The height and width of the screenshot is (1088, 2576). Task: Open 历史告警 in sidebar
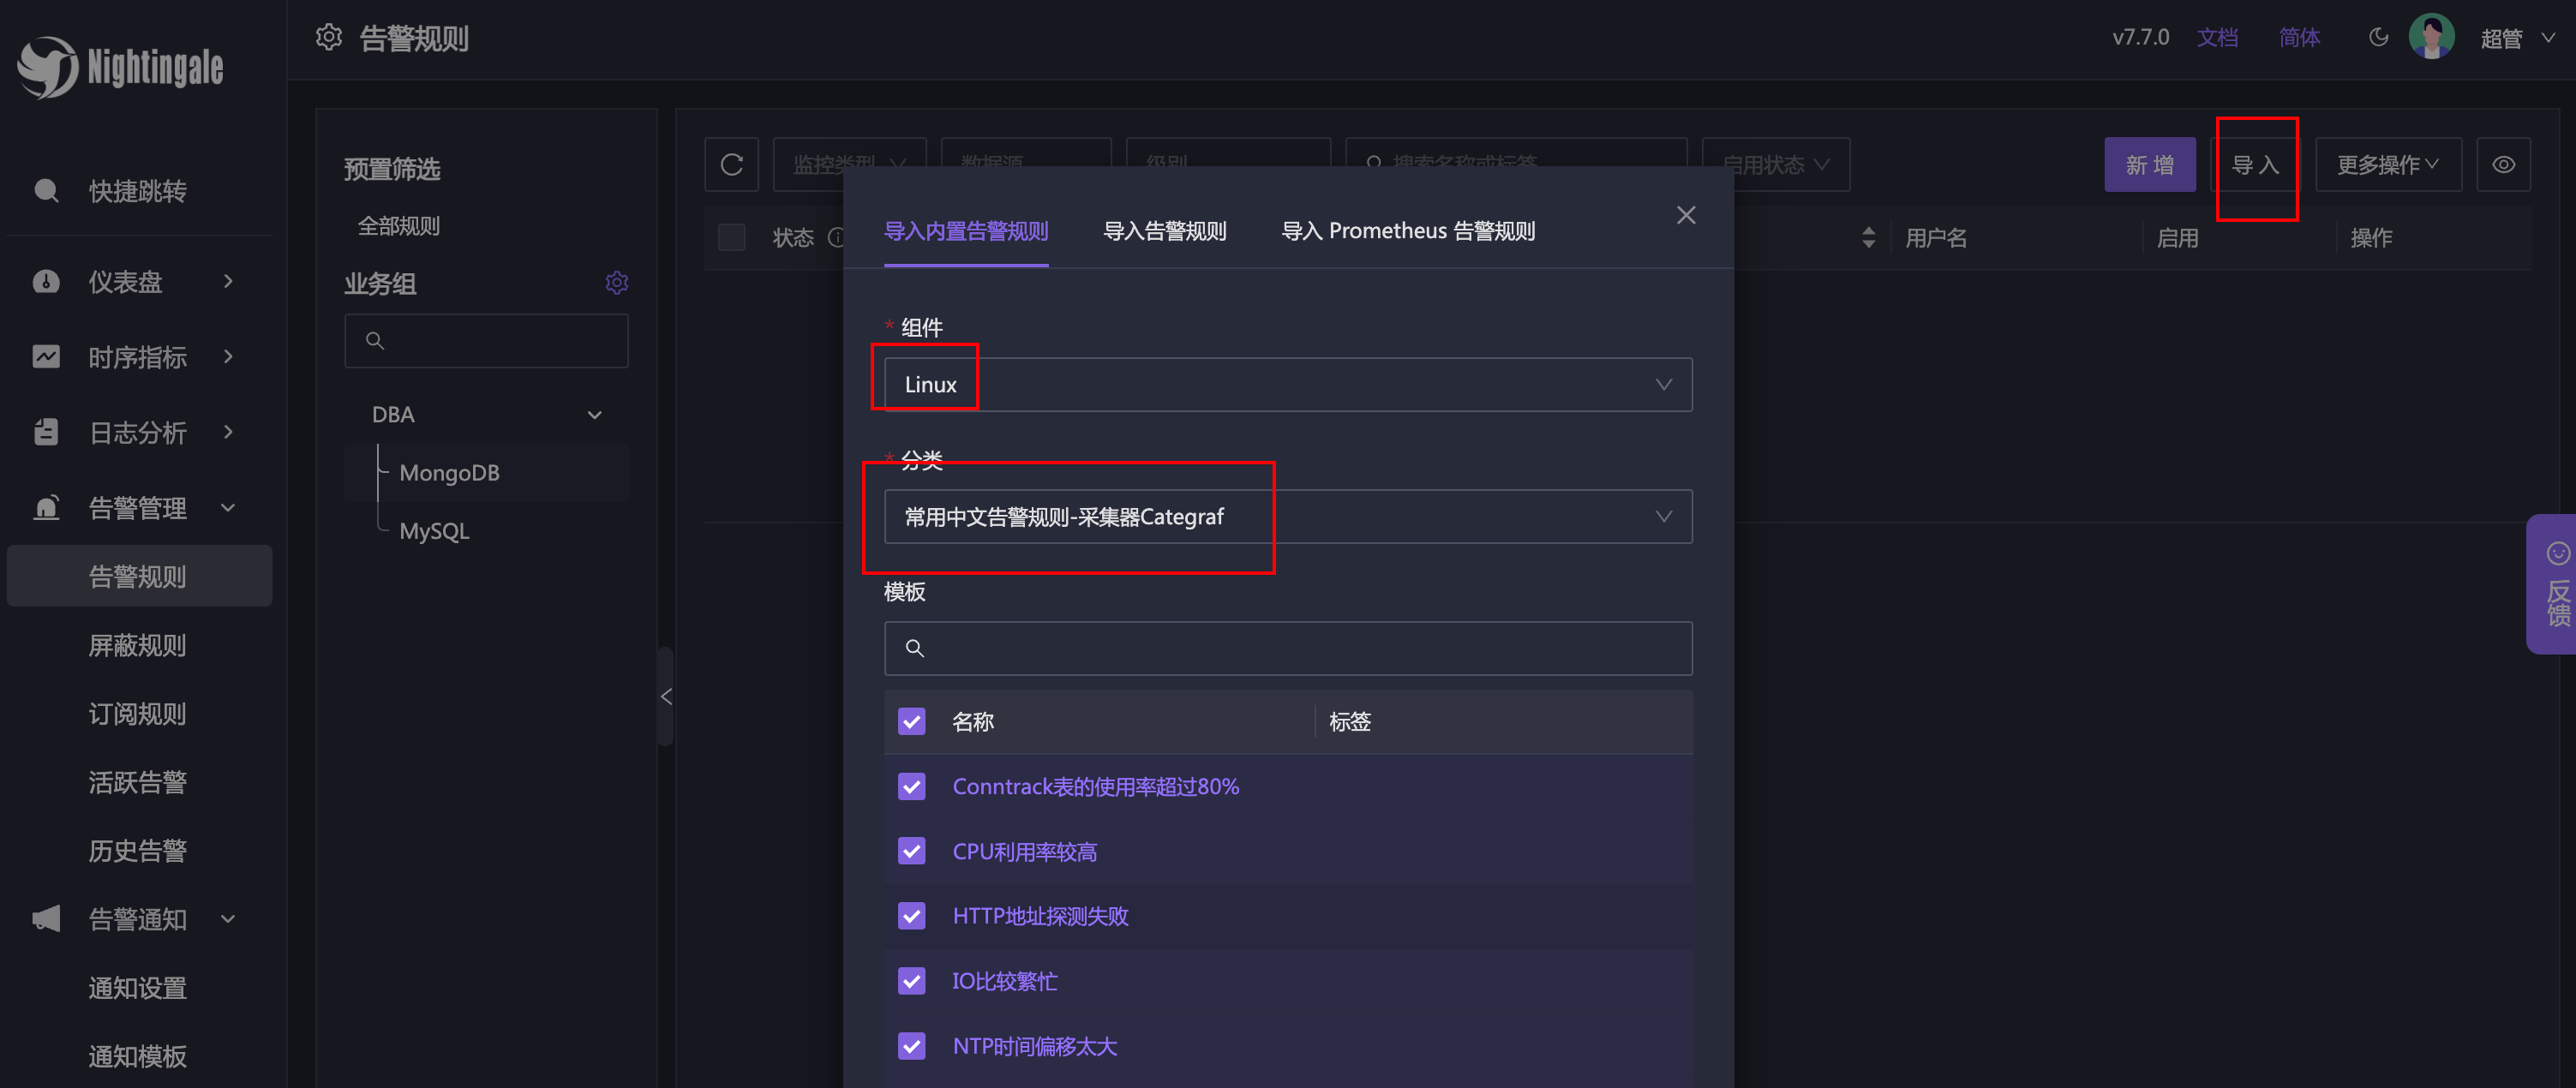click(139, 850)
